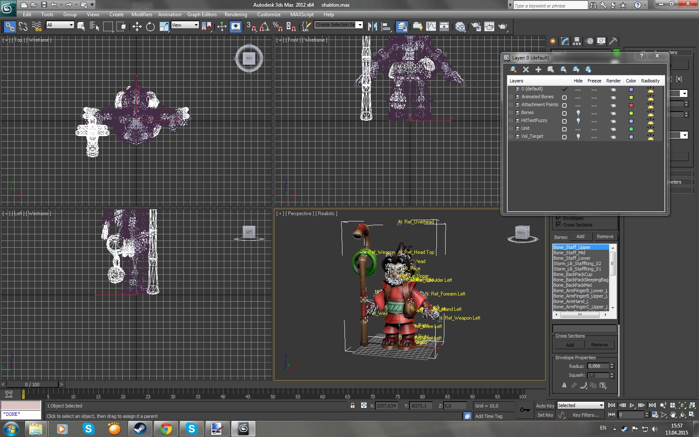The width and height of the screenshot is (699, 437).
Task: Expand the Unit layer tree
Action: coord(511,129)
